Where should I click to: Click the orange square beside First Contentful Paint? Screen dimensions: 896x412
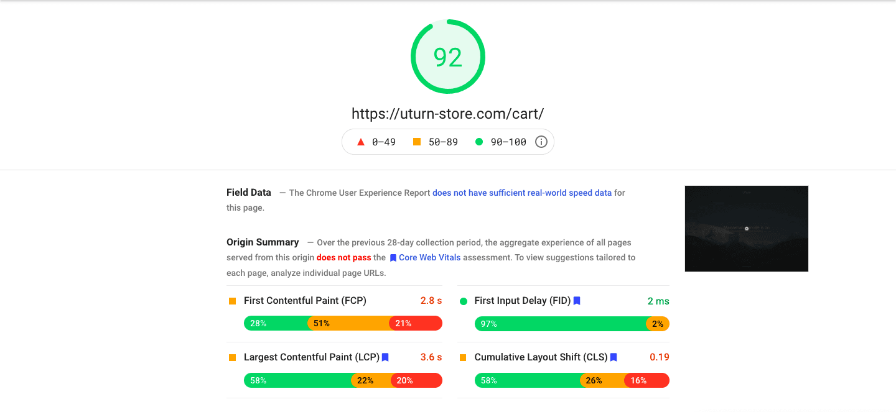point(233,301)
